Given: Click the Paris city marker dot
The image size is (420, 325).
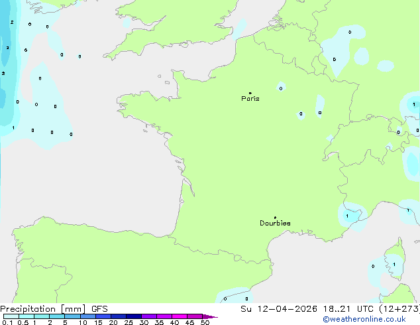Looking at the screenshot, I should [x=250, y=93].
